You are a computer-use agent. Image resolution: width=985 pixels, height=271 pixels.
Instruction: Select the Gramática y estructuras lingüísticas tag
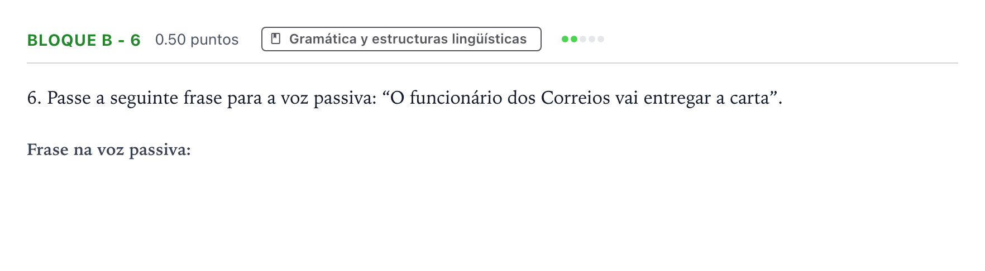tap(401, 39)
